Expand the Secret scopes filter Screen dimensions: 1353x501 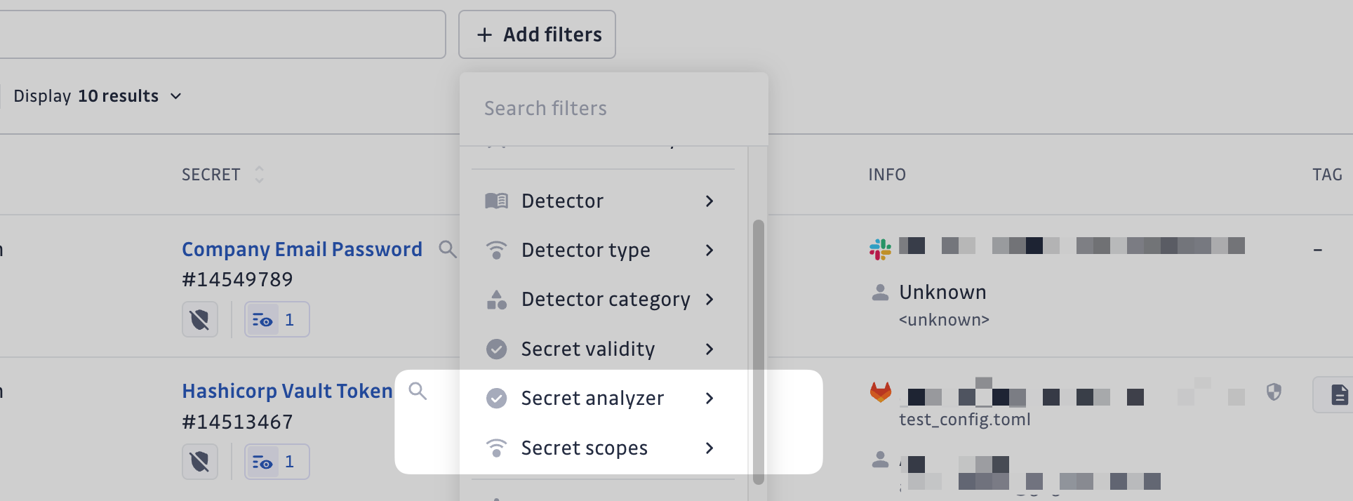point(584,448)
